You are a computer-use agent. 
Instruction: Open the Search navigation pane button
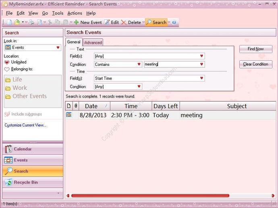33,171
